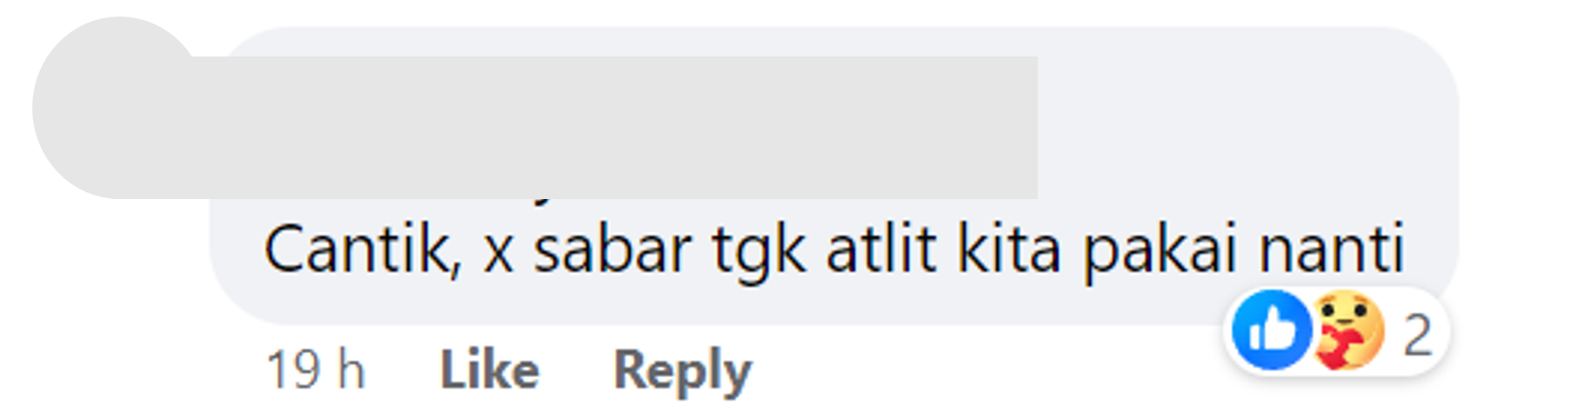Click the word 'Cantik,' starting the comment
Image resolution: width=1591 pixels, height=412 pixels.
click(x=363, y=250)
